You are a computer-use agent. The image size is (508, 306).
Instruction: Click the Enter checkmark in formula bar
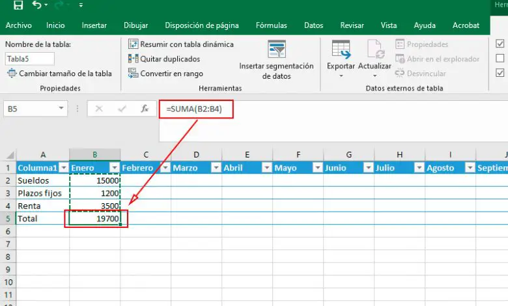122,109
